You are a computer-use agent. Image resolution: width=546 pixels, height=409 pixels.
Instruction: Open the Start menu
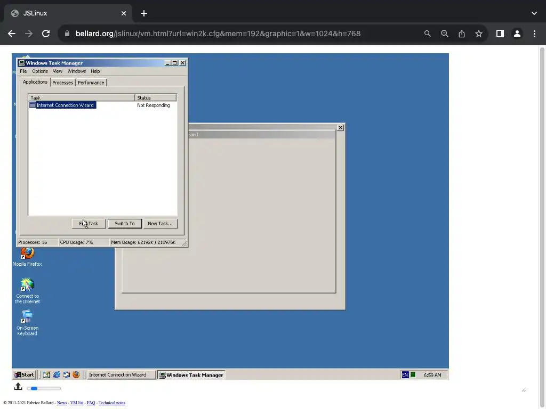pos(25,374)
